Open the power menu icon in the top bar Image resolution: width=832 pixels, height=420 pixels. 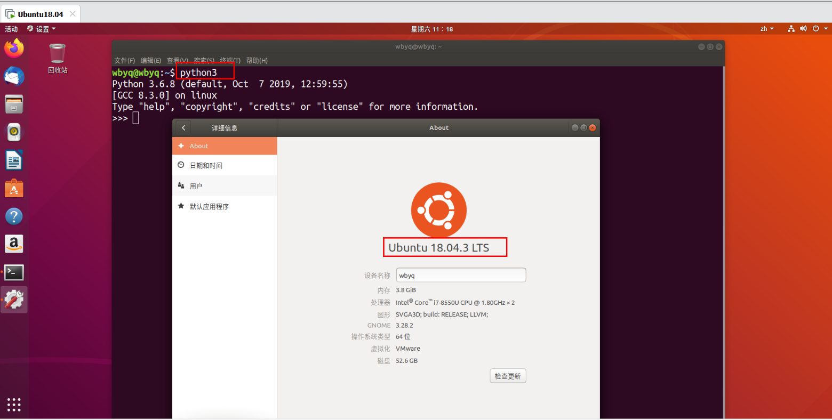pyautogui.click(x=816, y=29)
